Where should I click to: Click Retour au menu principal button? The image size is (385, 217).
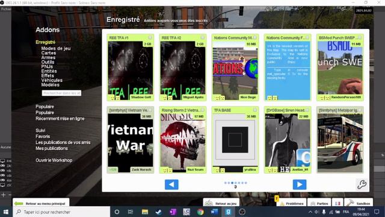[41, 203]
